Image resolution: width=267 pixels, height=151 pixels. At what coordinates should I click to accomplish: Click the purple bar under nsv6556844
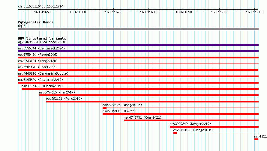click(x=138, y=51)
